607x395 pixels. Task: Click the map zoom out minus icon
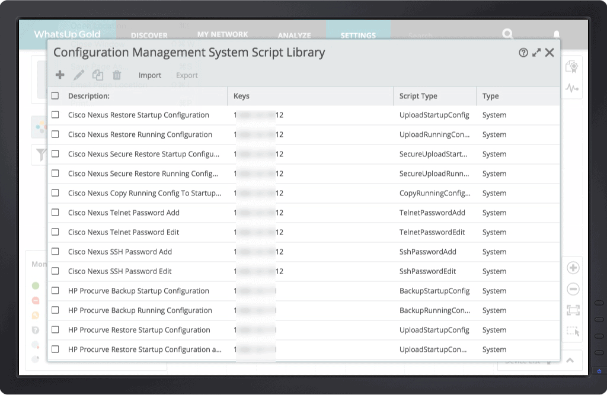(573, 289)
